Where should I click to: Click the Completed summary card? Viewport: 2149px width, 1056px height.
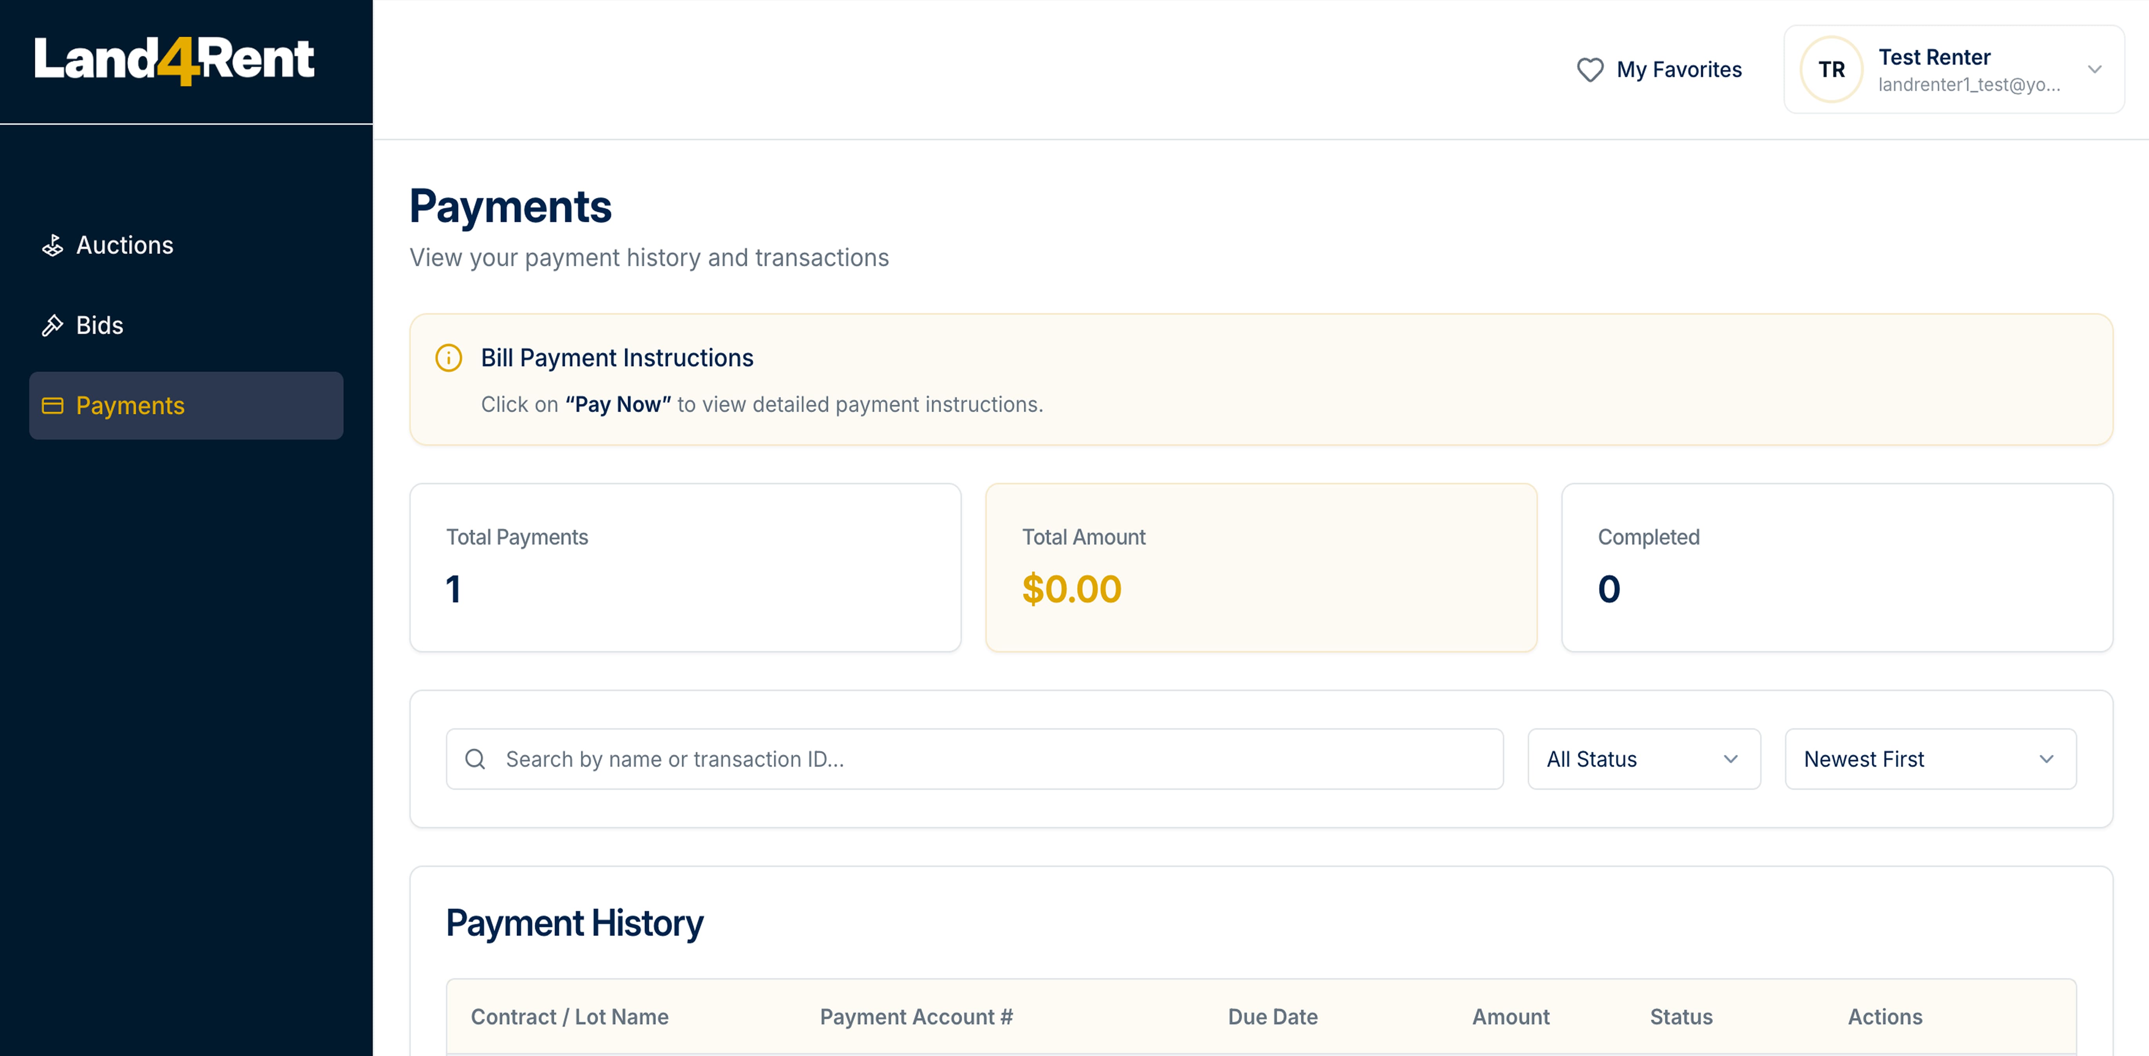(1836, 568)
